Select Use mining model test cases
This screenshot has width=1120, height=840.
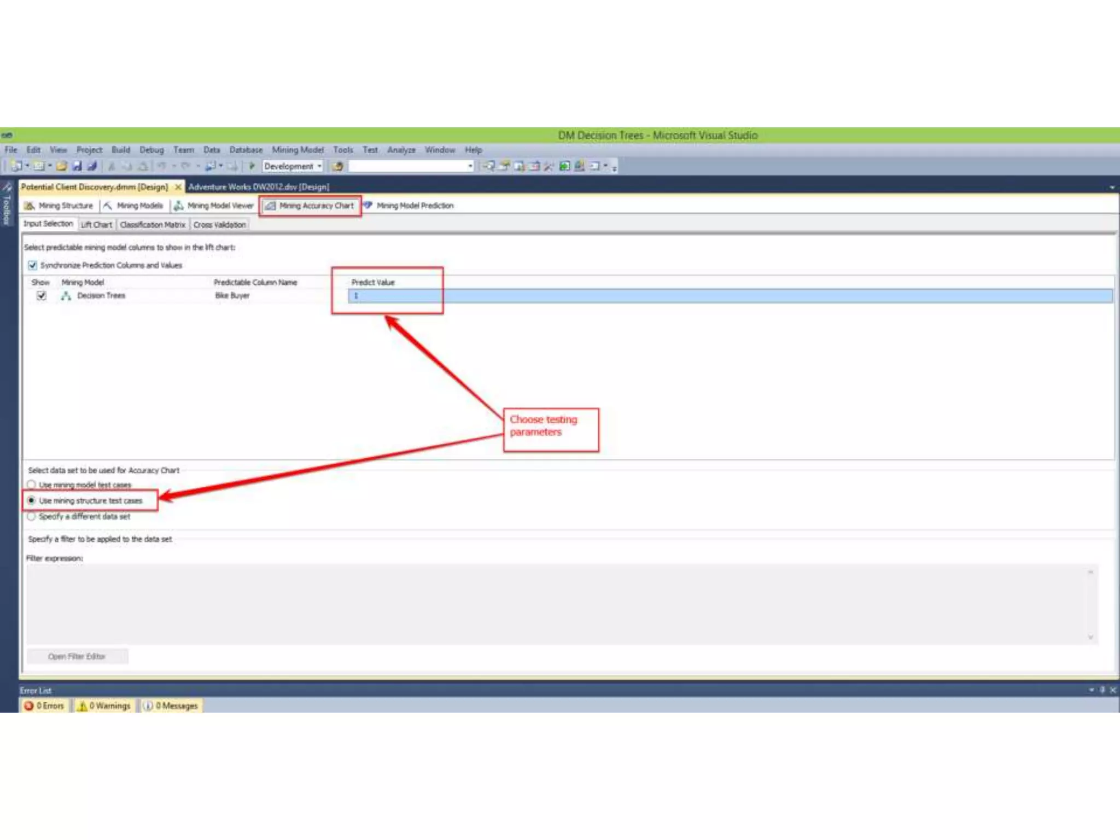point(31,485)
